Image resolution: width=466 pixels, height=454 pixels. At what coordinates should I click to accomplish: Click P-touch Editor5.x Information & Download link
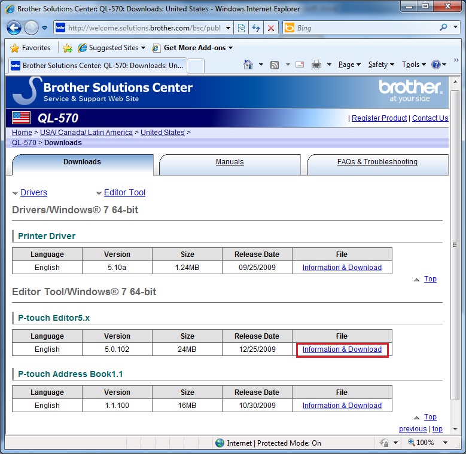[x=342, y=349]
